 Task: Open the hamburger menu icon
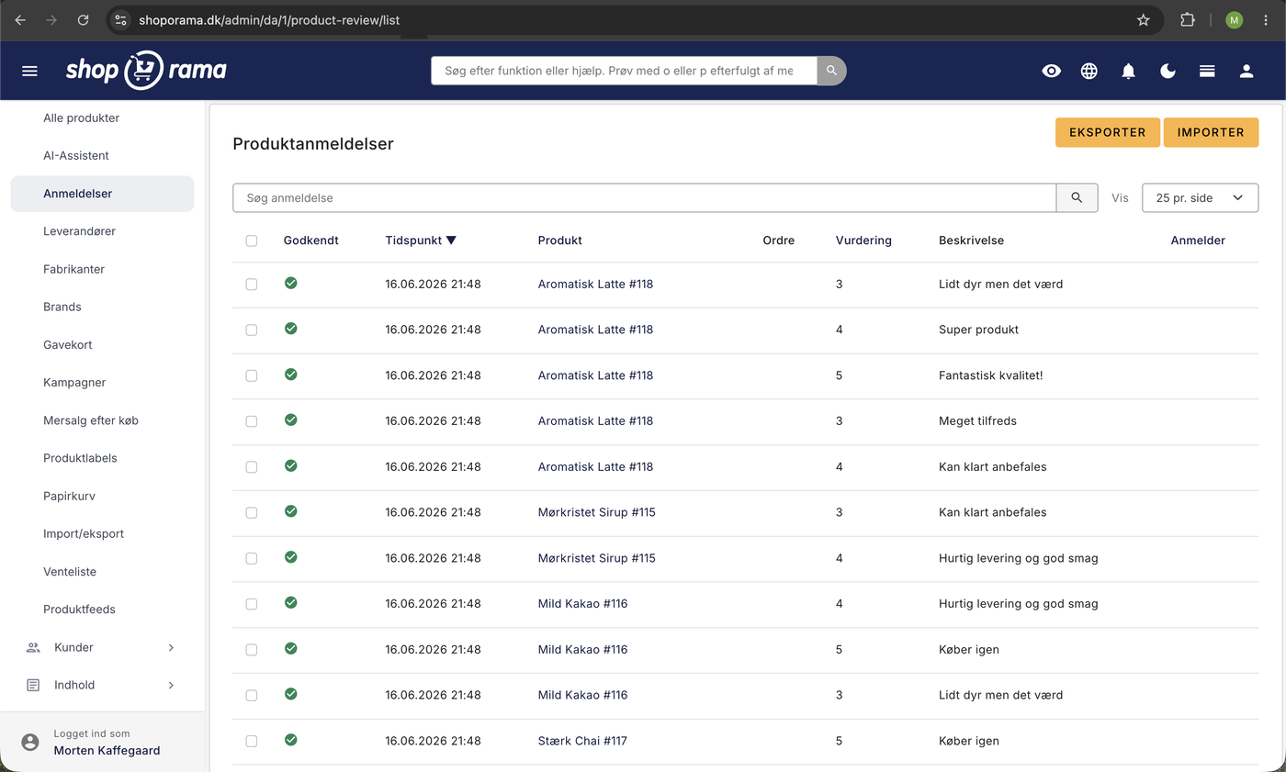(29, 71)
